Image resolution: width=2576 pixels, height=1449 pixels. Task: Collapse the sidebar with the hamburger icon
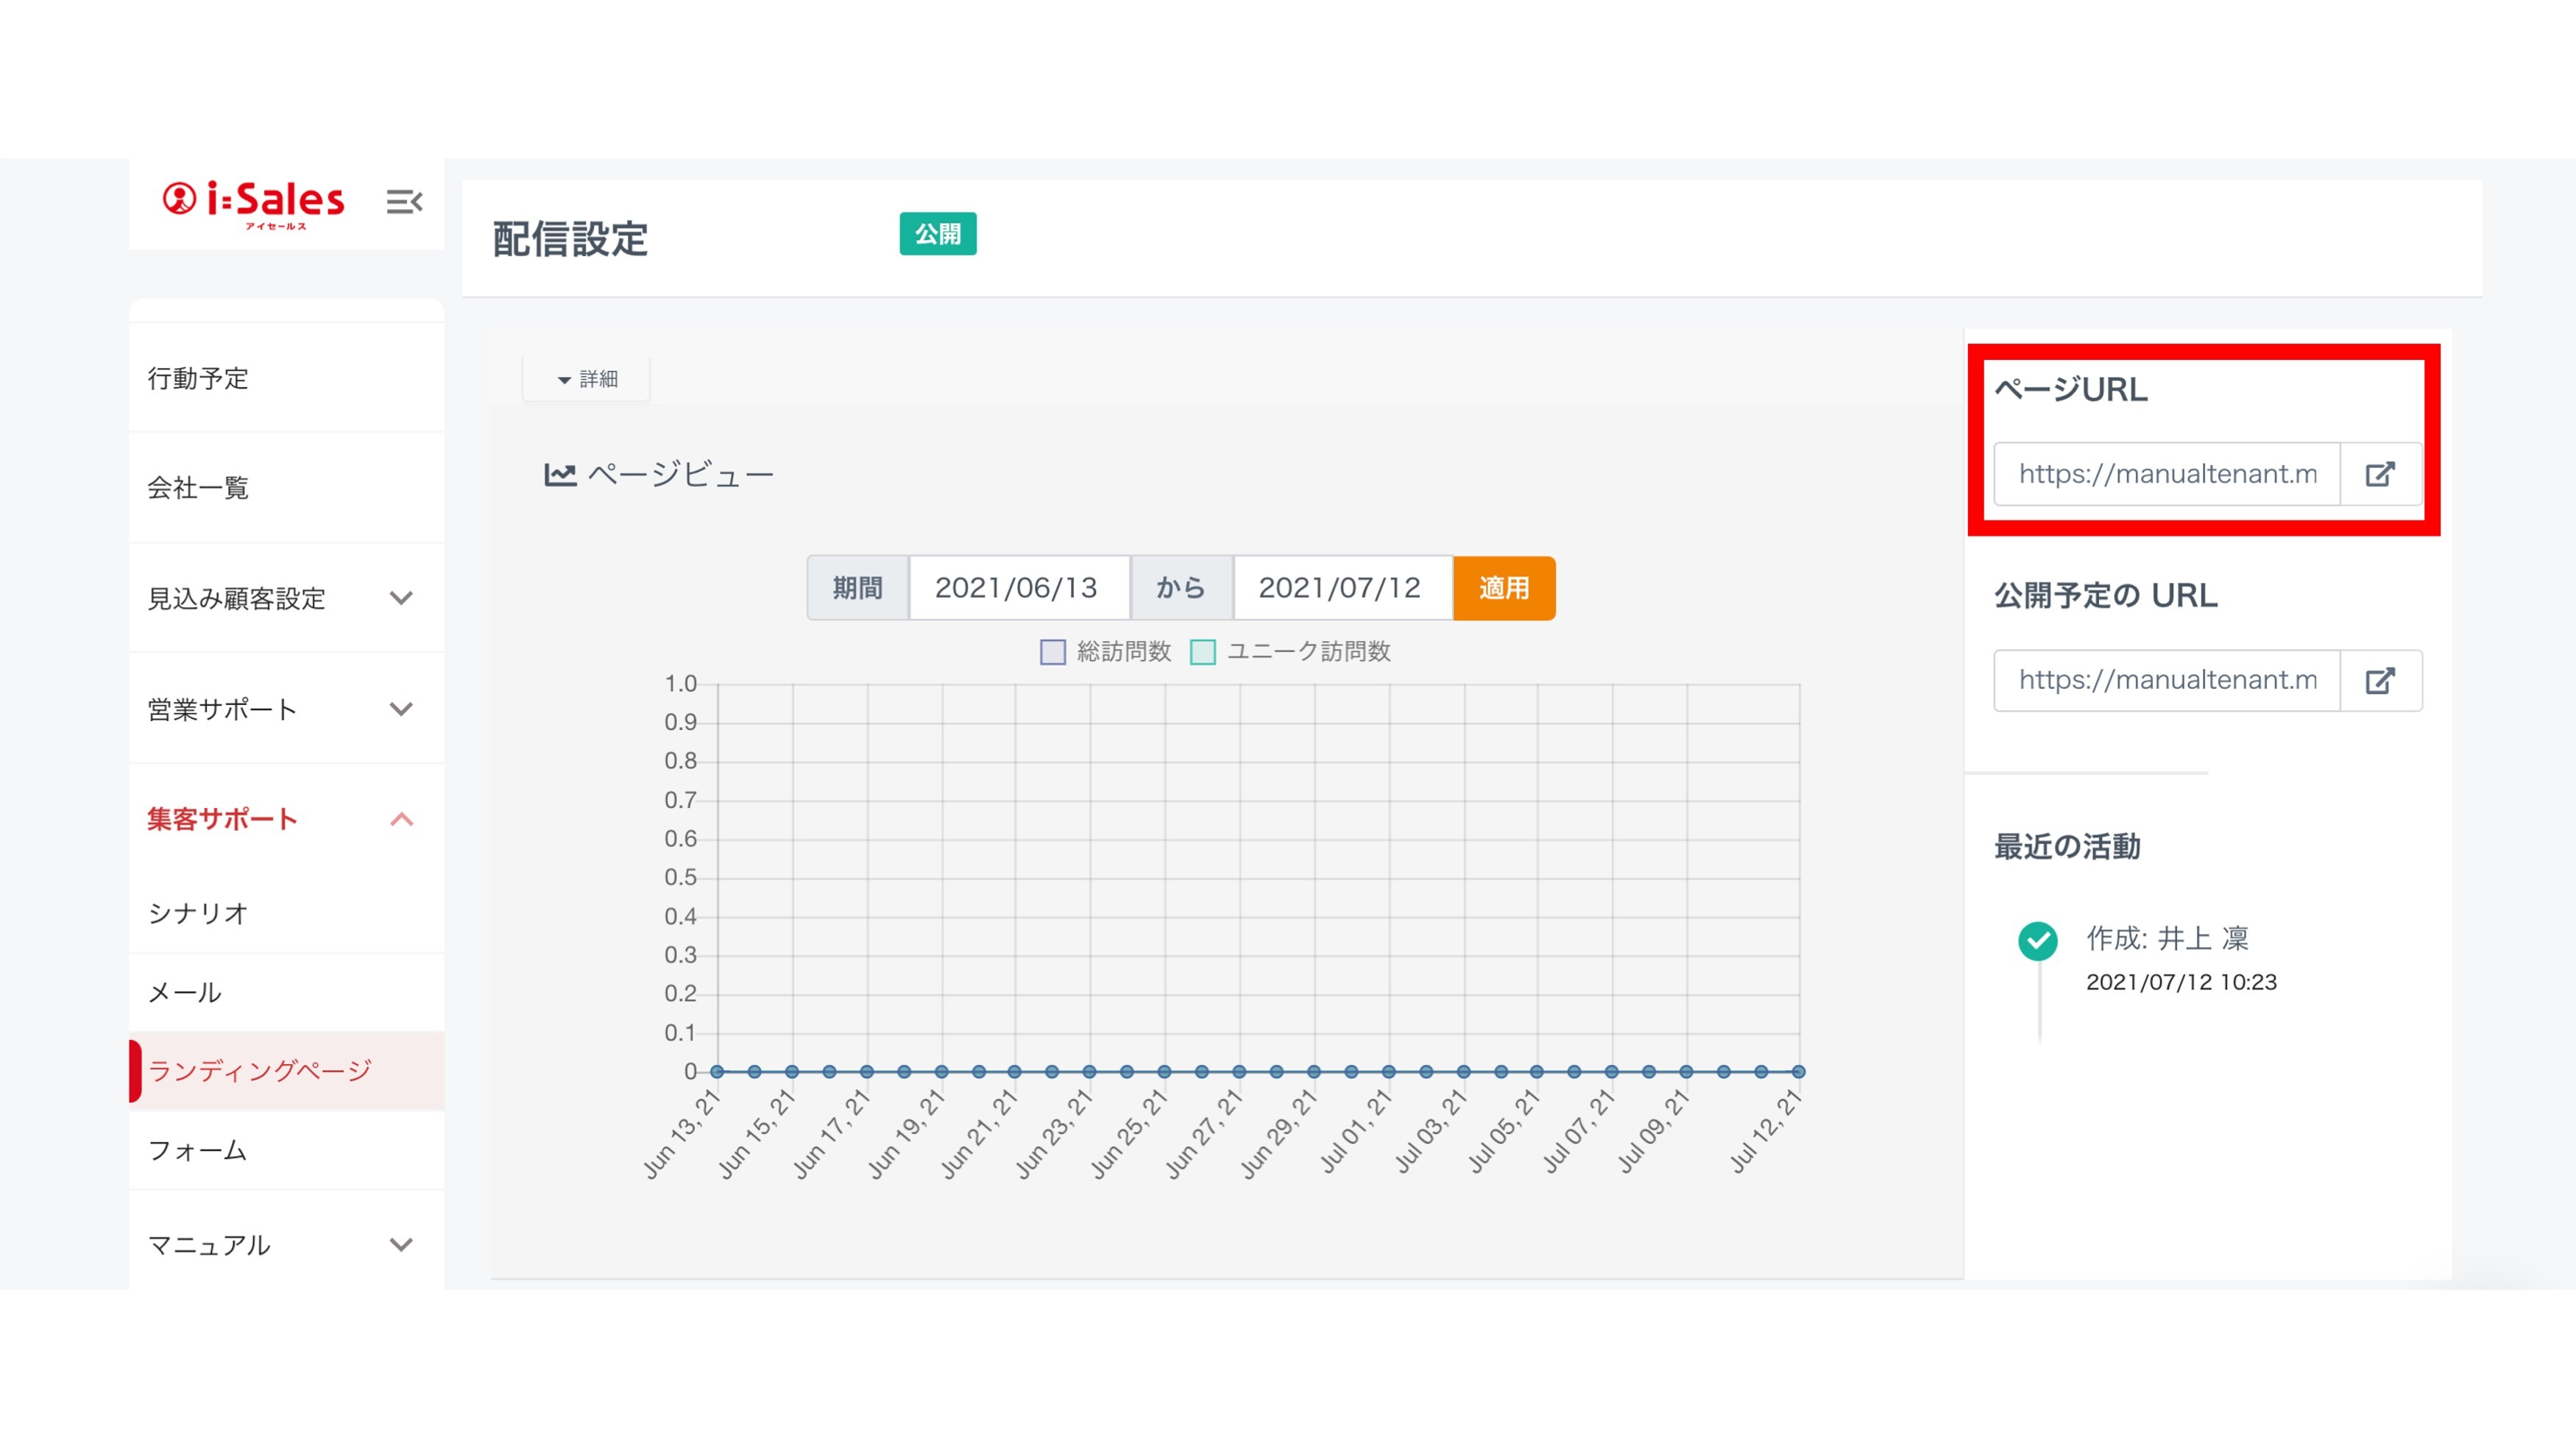point(404,202)
